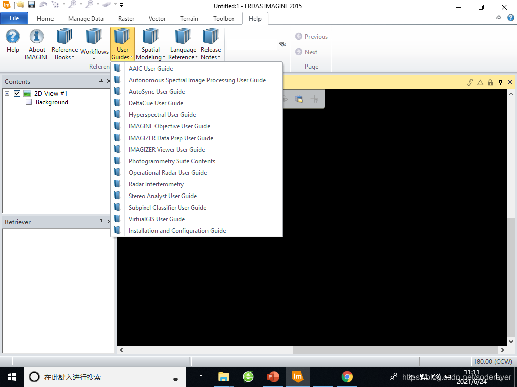Click ribbon help question mark icon
The width and height of the screenshot is (517, 387).
click(x=511, y=18)
